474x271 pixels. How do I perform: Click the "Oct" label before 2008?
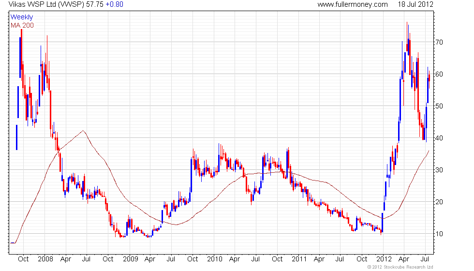[x=23, y=259]
